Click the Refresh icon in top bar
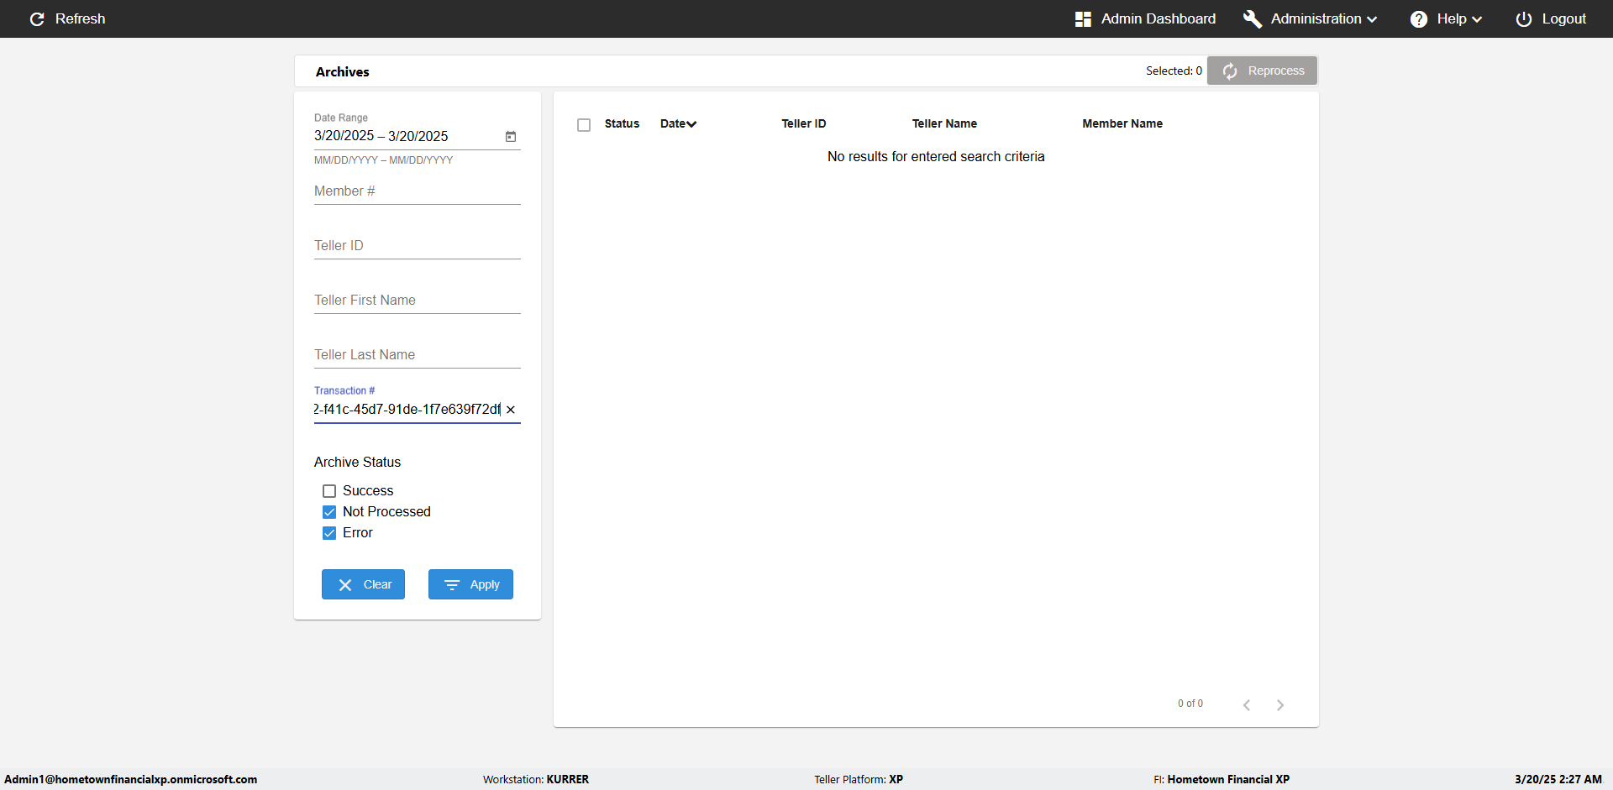The height and width of the screenshot is (790, 1613). (37, 18)
